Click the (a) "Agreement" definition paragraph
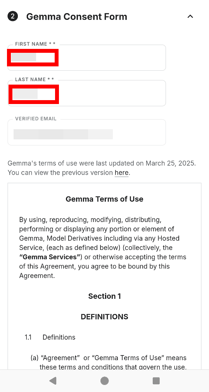This screenshot has height=392, width=209. tap(108, 363)
